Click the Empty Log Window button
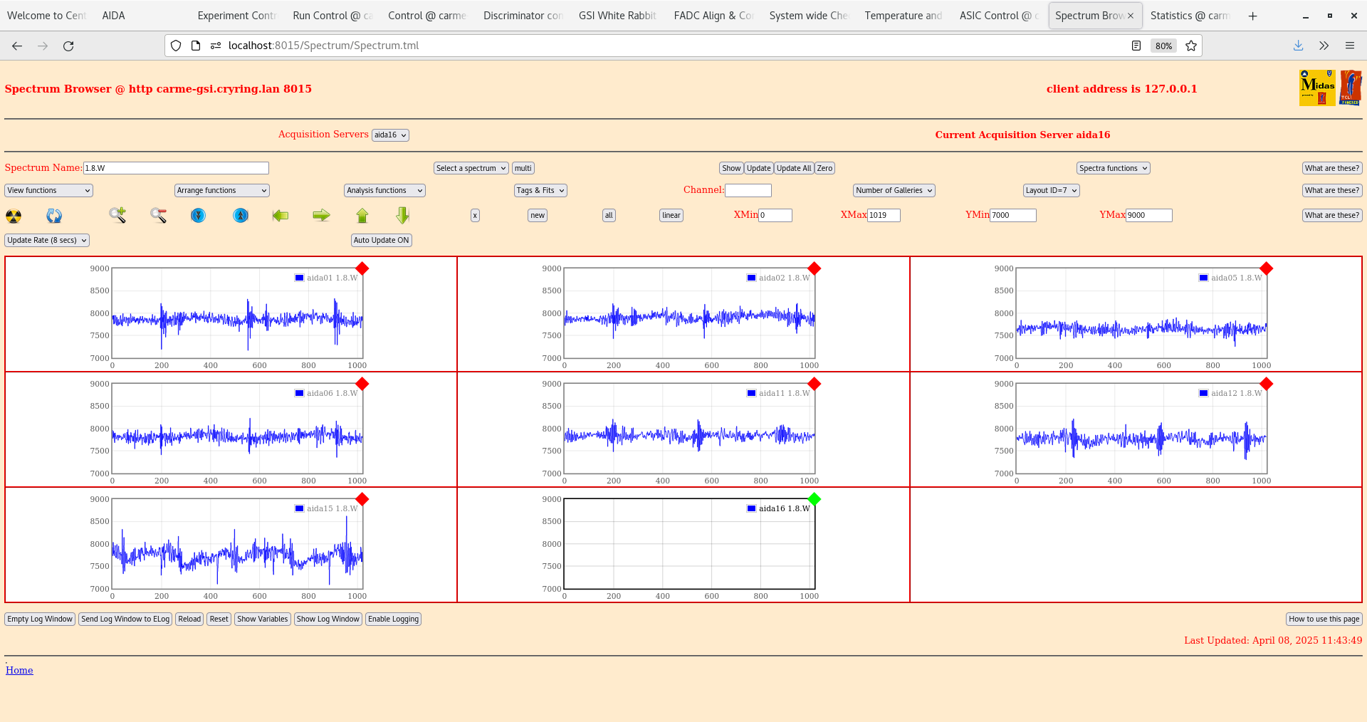This screenshot has width=1367, height=722. (40, 619)
